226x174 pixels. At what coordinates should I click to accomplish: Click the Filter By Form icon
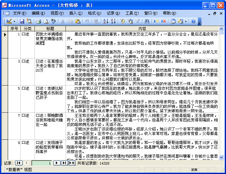[130, 21]
